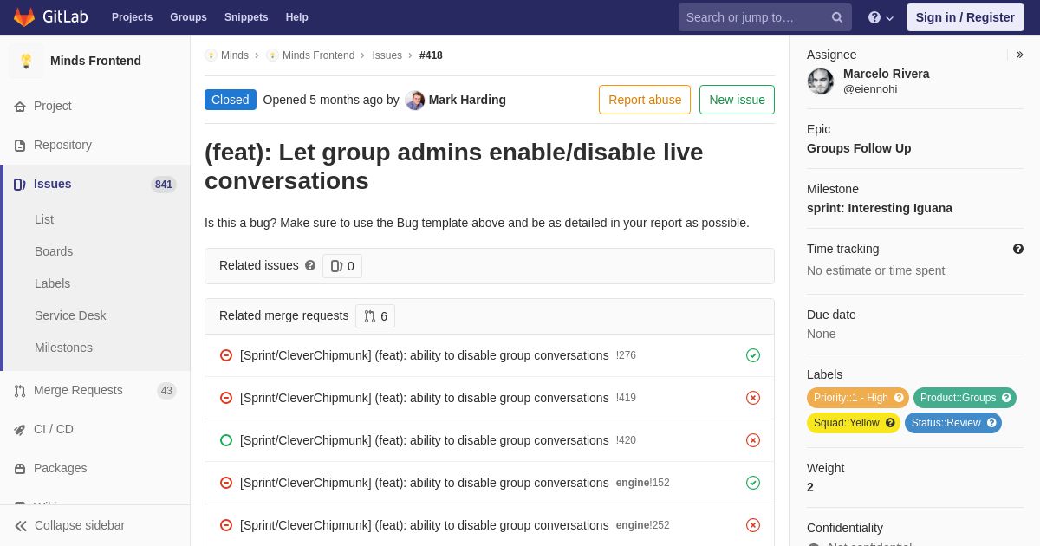Screen dimensions: 1040x546
Task: Click the Priority::1 - High label help icon
Action: tap(899, 398)
